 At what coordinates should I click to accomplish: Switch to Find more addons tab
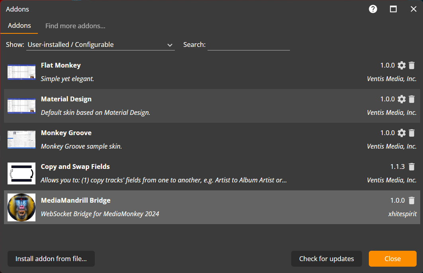point(75,26)
